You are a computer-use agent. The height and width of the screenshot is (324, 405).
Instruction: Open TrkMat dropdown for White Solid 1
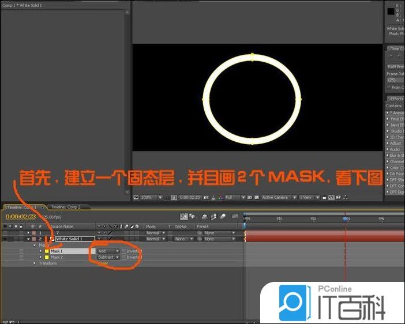point(183,239)
